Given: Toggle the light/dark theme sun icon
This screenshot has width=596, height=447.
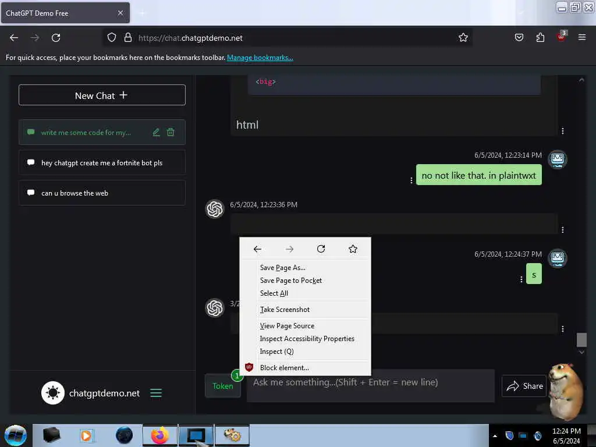Looking at the screenshot, I should point(53,393).
